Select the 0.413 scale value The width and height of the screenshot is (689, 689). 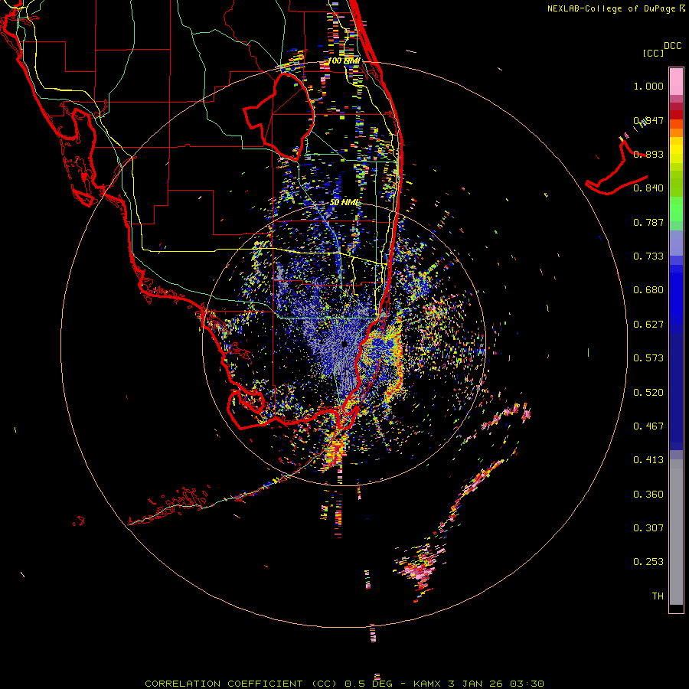648,460
